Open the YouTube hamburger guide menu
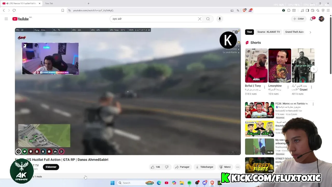332x187 pixels. point(6,19)
